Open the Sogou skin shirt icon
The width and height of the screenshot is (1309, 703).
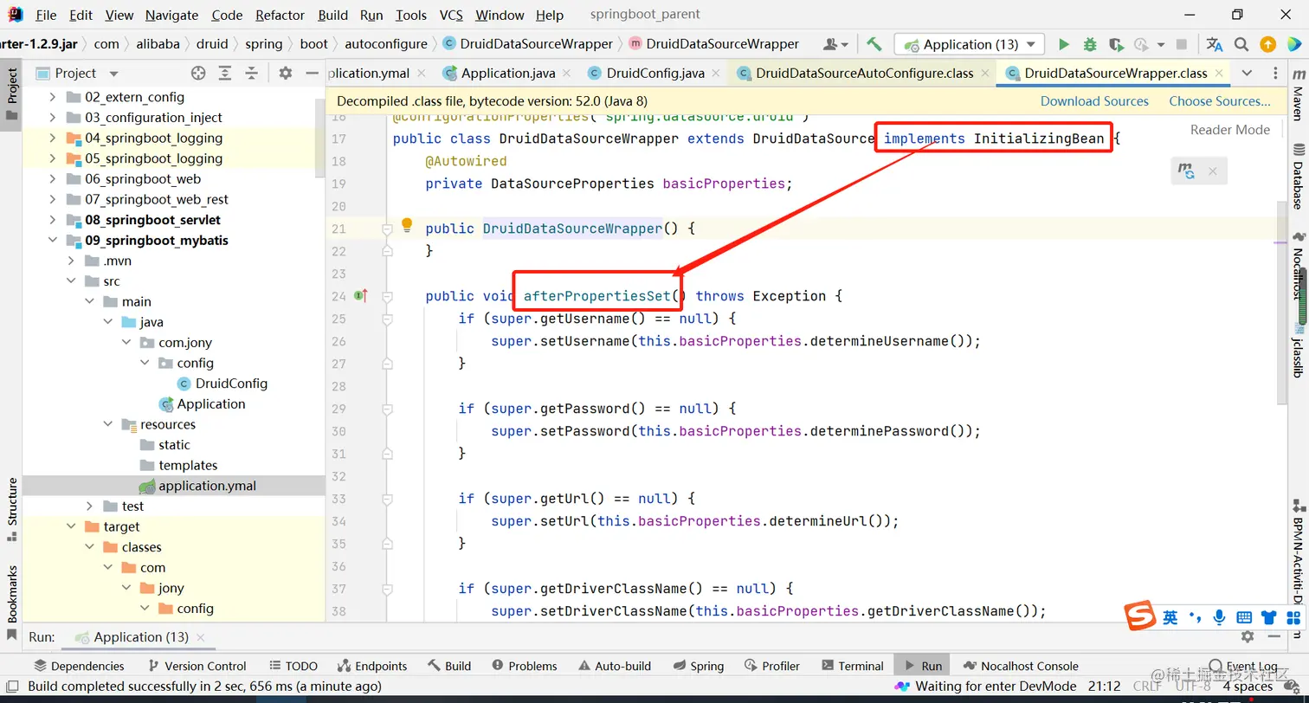coord(1269,617)
